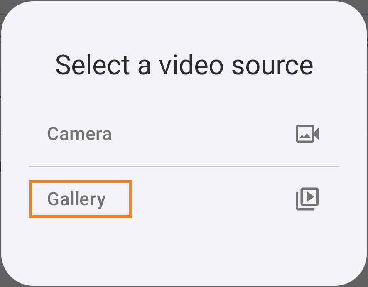The height and width of the screenshot is (287, 368).
Task: Tap the video library play icon
Action: click(307, 199)
